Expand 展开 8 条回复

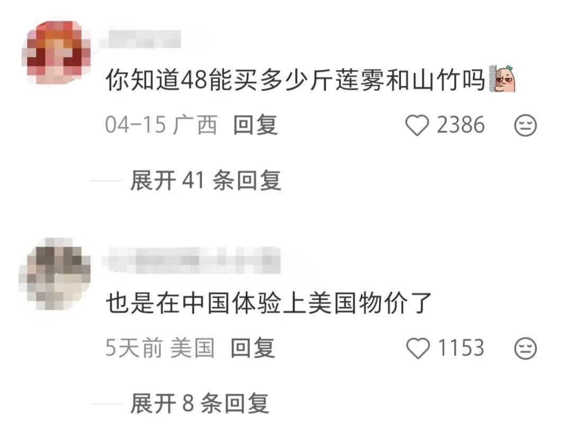coord(200,403)
